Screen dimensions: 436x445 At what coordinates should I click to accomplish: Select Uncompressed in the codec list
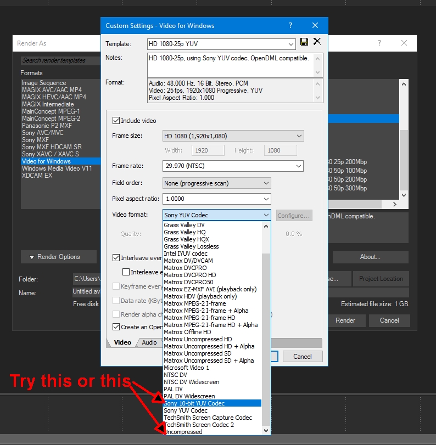pos(183,432)
